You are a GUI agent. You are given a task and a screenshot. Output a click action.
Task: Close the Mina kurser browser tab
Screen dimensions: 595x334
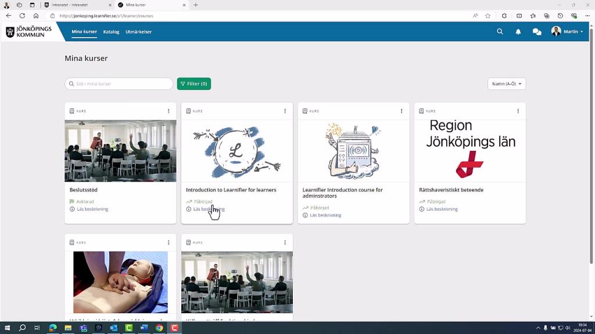[x=184, y=5]
